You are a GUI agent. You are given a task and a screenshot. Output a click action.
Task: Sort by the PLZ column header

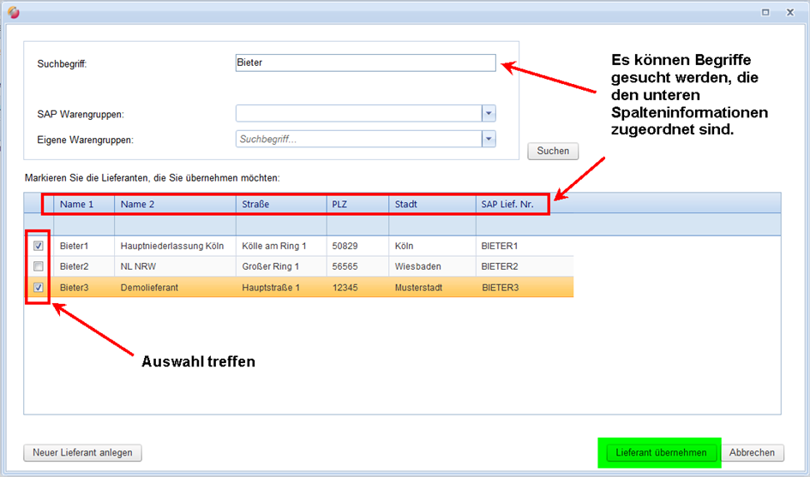coord(357,204)
